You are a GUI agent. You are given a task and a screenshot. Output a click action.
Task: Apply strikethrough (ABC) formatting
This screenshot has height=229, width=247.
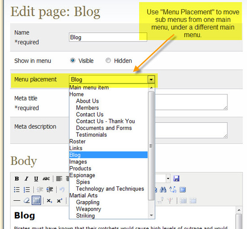point(46,178)
